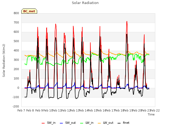Click the black Rnet legend color marker
The image size is (171, 128).
pos(119,123)
